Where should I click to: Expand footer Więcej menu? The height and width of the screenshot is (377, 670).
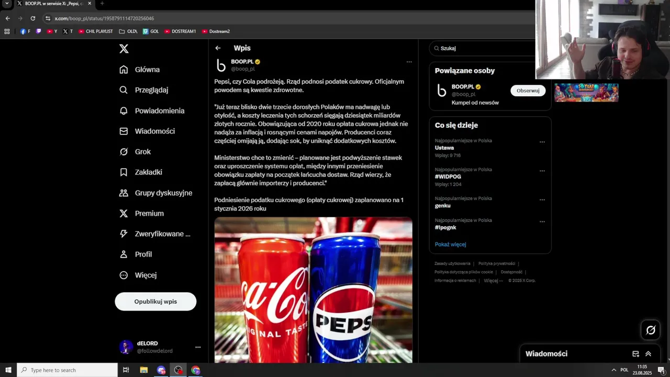click(493, 280)
